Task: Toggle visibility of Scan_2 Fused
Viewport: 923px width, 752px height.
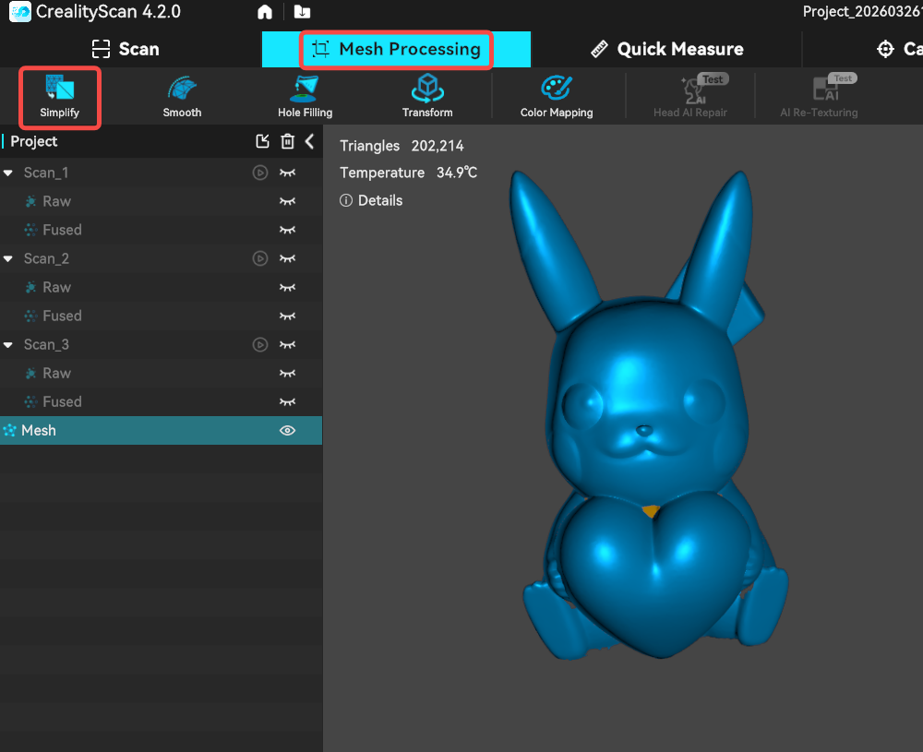Action: tap(288, 316)
